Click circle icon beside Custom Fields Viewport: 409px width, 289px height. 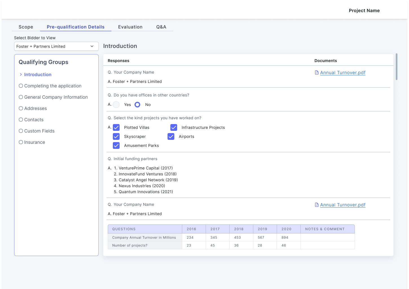[21, 131]
